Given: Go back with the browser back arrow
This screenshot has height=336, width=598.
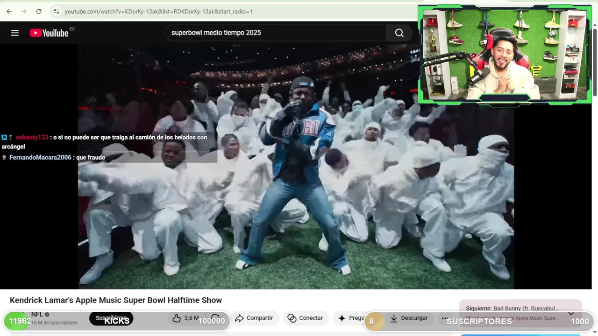Looking at the screenshot, I should 9,11.
